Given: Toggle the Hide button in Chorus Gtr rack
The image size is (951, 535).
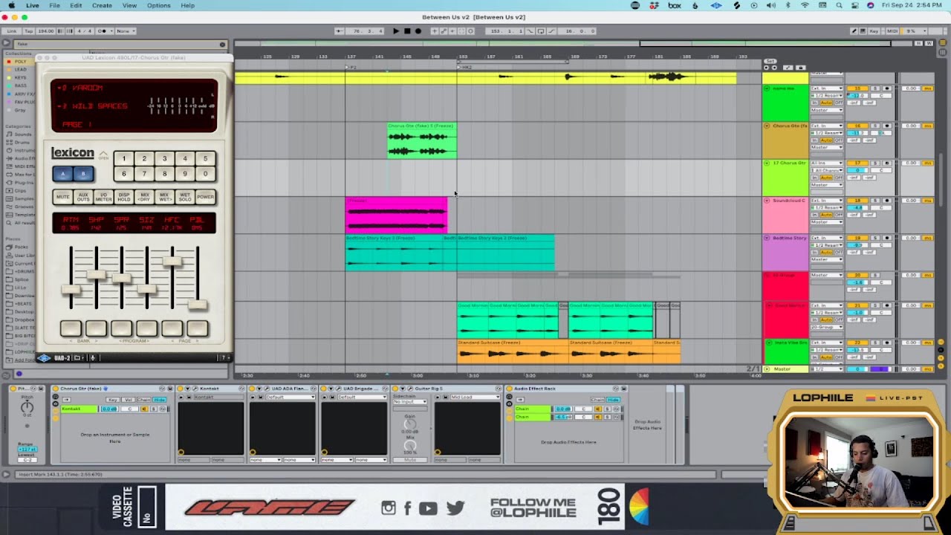Looking at the screenshot, I should tap(159, 400).
